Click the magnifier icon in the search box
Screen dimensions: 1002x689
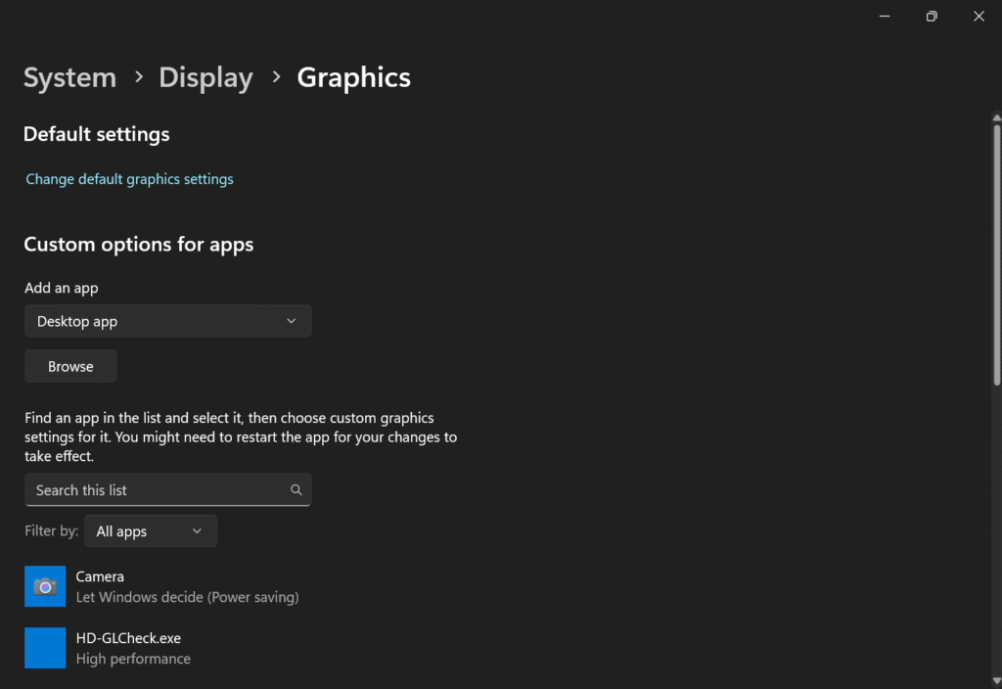pyautogui.click(x=296, y=490)
